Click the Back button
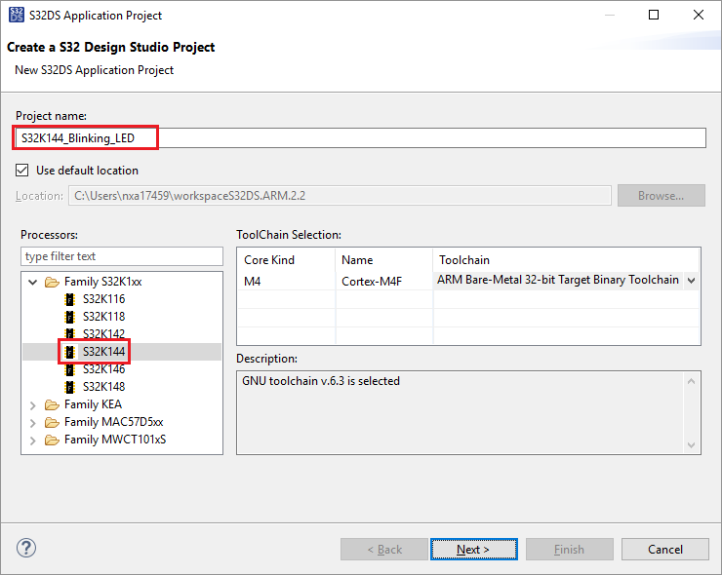722x575 pixels. [384, 550]
